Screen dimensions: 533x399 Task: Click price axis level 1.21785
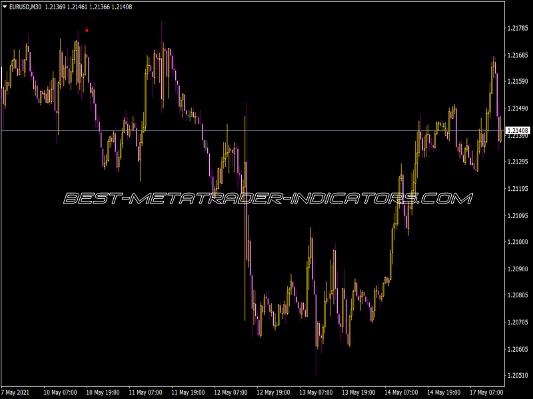[518, 28]
